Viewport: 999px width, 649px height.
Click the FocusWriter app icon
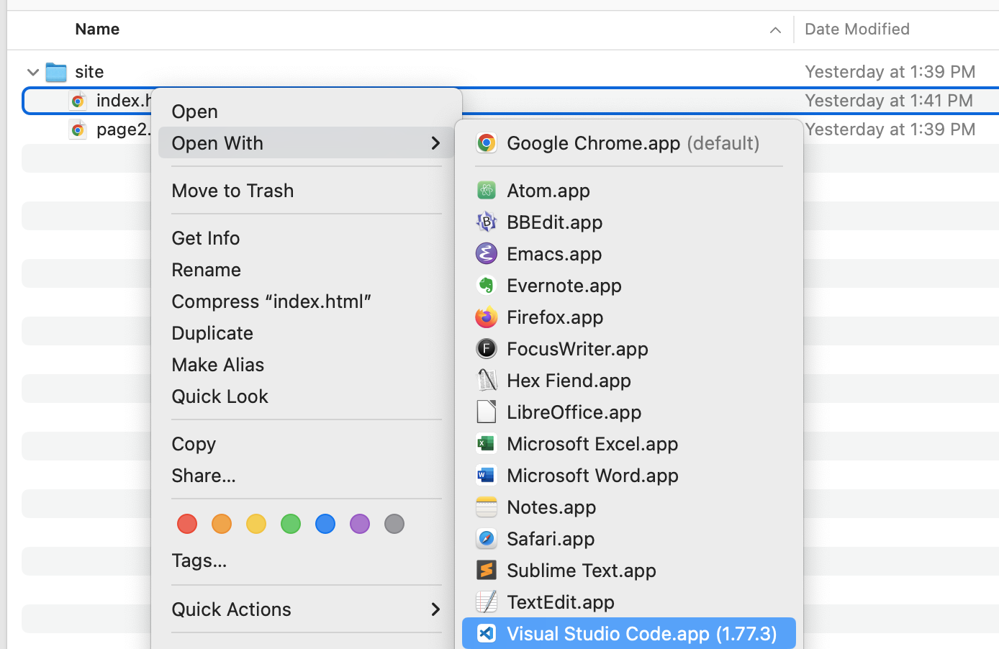(487, 349)
